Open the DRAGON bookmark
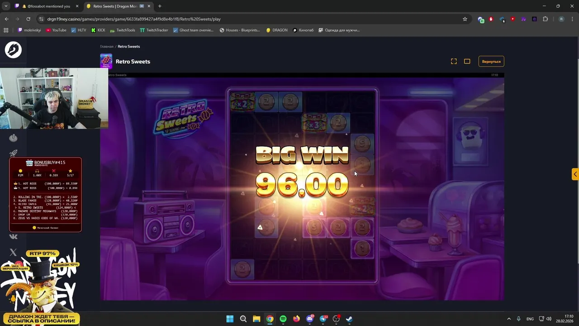 (x=276, y=30)
